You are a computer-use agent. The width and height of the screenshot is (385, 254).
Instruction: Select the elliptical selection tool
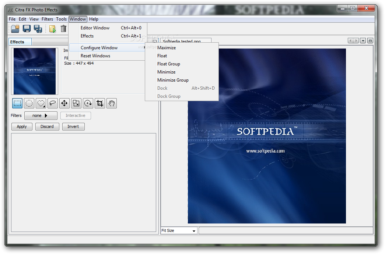coord(29,103)
